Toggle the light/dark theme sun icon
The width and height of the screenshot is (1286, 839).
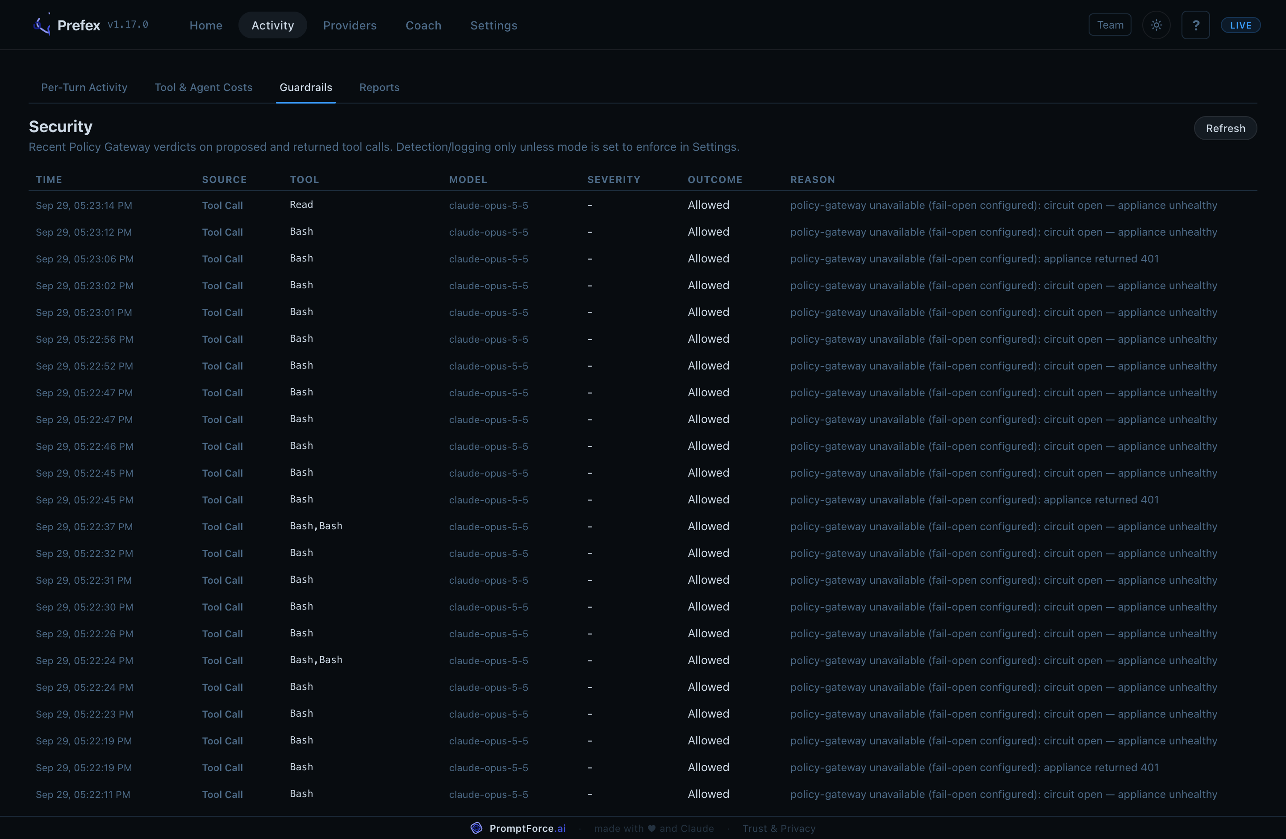[x=1156, y=25]
